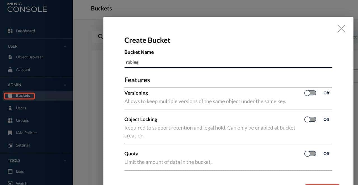The height and width of the screenshot is (185, 358).
Task: Collapse the TOOLS section arrow
Action: coord(65,161)
